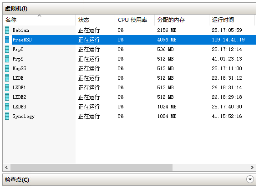This screenshot has height=189, width=259.
Task: Click the uptime 41.15:52:16
Action: click(227, 116)
